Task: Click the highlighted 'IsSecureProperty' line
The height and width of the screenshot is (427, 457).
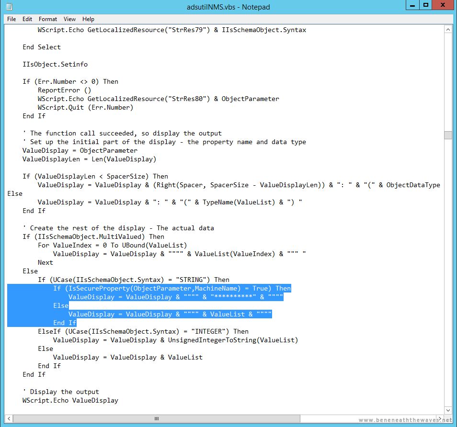Action: click(x=172, y=288)
